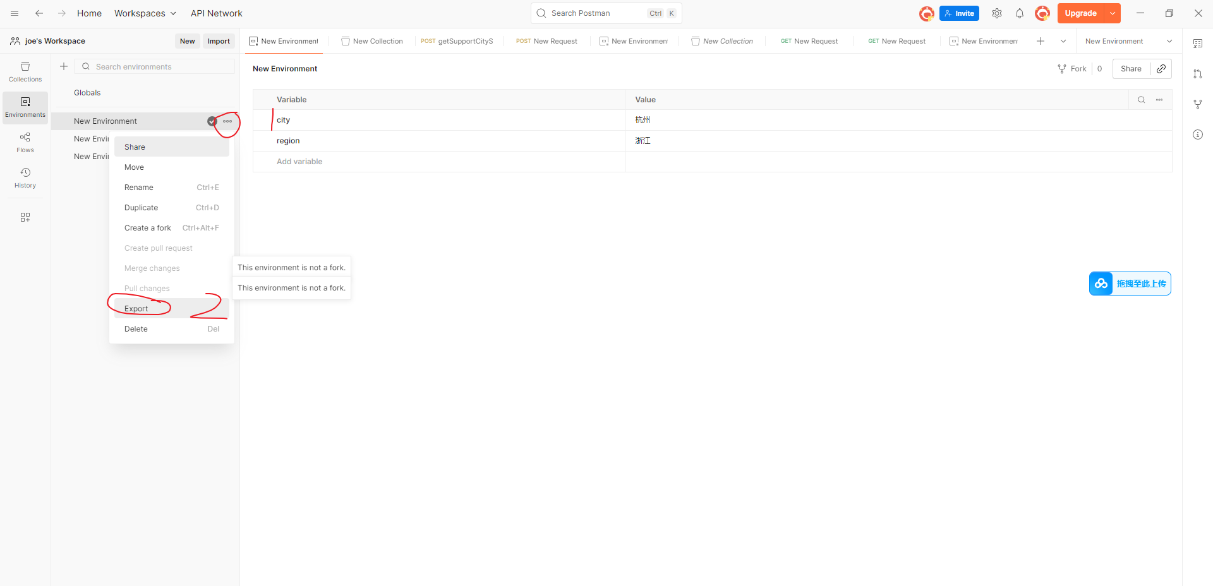Screen dimensions: 1213x586
Task: Go forward with the right arrow
Action: pyautogui.click(x=62, y=13)
